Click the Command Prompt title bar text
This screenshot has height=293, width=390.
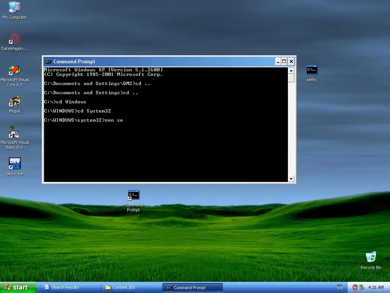[74, 61]
